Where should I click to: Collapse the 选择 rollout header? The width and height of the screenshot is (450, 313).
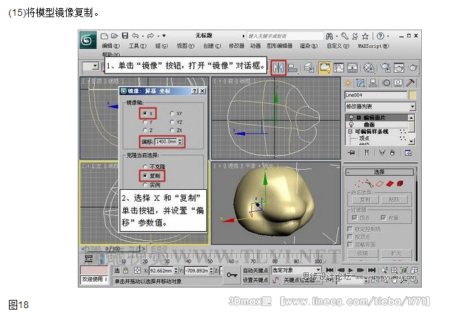[379, 172]
